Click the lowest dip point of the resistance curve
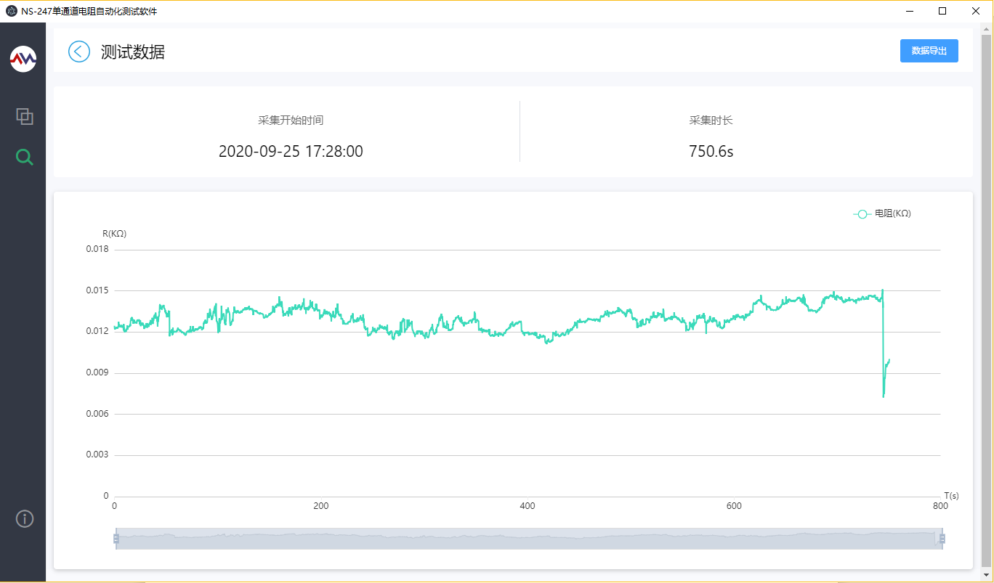 884,396
